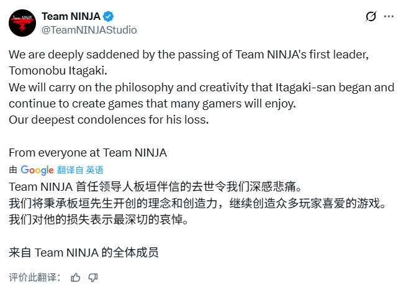Click the "continue to create games" line
Image resolution: width=406 pixels, height=292 pixels.
click(156, 103)
